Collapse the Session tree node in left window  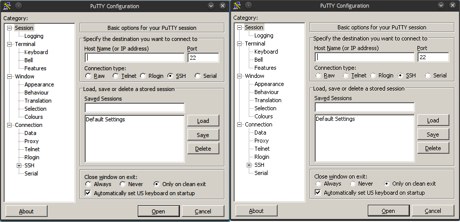tap(10, 28)
